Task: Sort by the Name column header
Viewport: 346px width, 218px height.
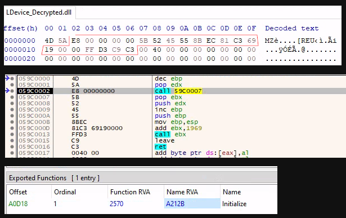Action: click(232, 192)
